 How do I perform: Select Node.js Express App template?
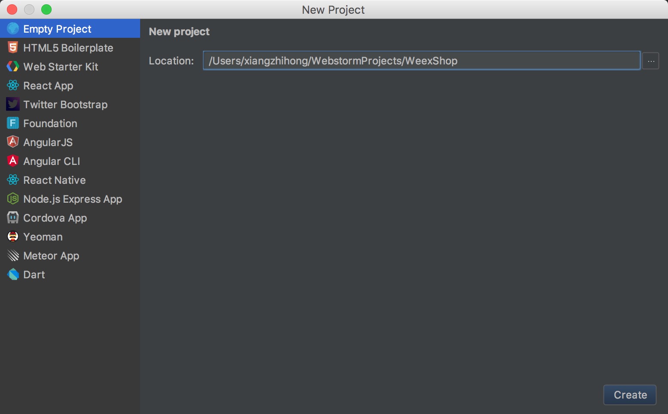tap(73, 199)
